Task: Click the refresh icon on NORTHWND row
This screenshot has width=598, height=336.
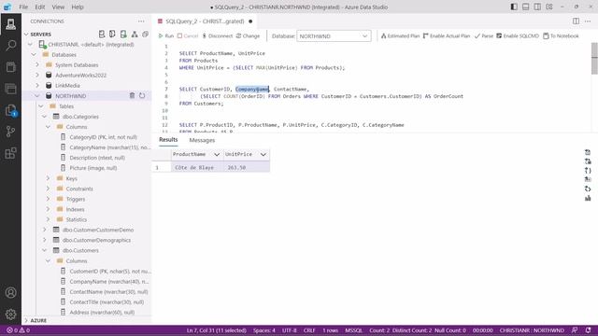Action: (142, 95)
